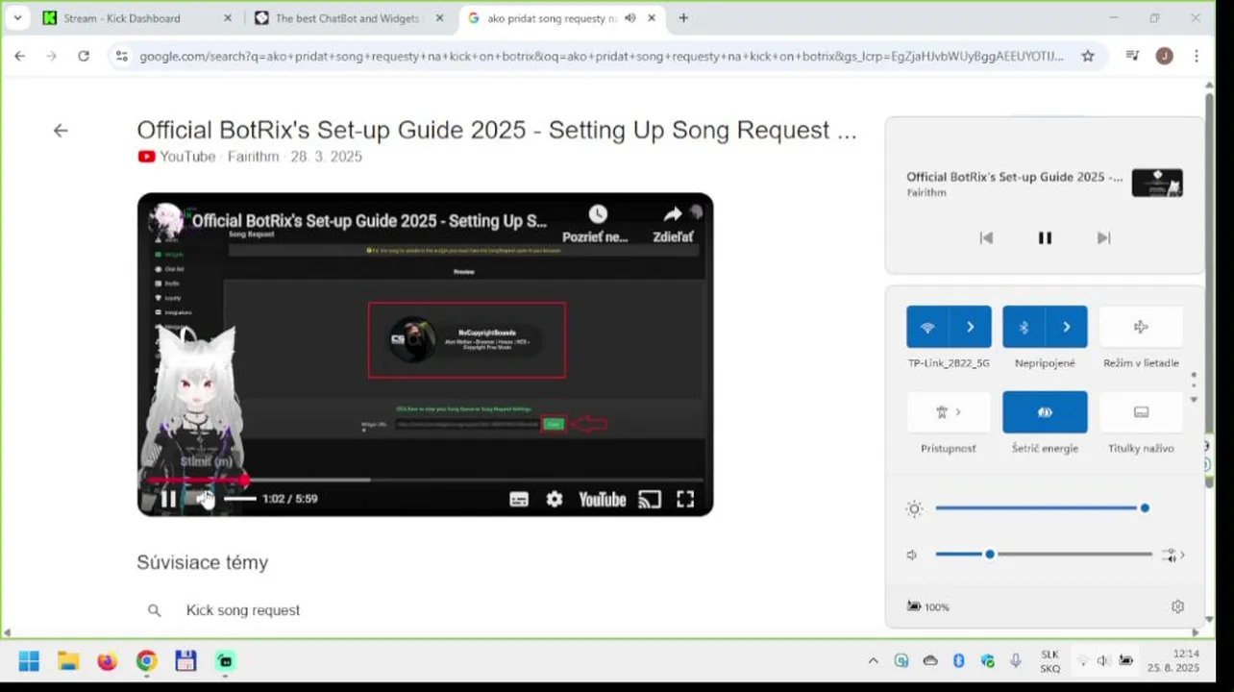Screen dimensions: 1234x692
Task: Open Chrome media controls icon
Action: (1133, 57)
